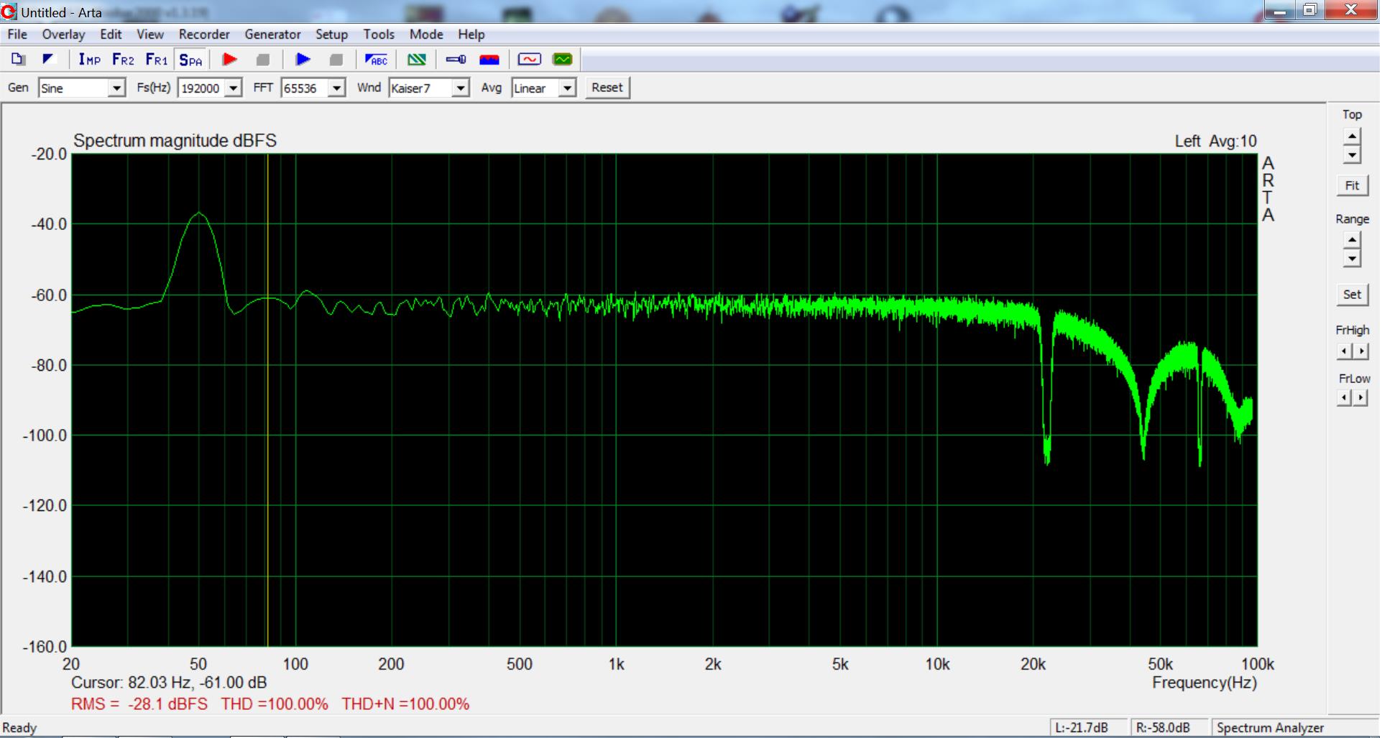The image size is (1382, 738).
Task: Click the Ready status text
Action: tap(19, 728)
